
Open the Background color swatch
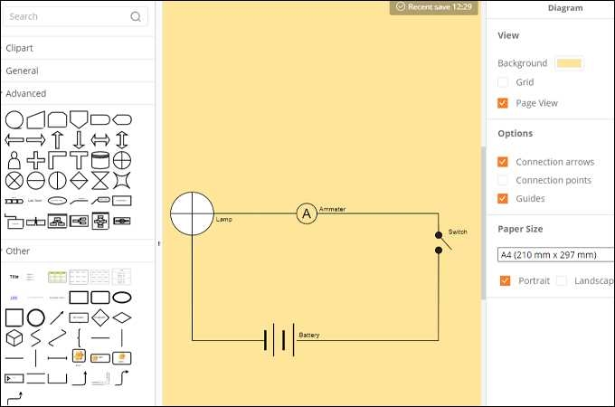pyautogui.click(x=569, y=63)
